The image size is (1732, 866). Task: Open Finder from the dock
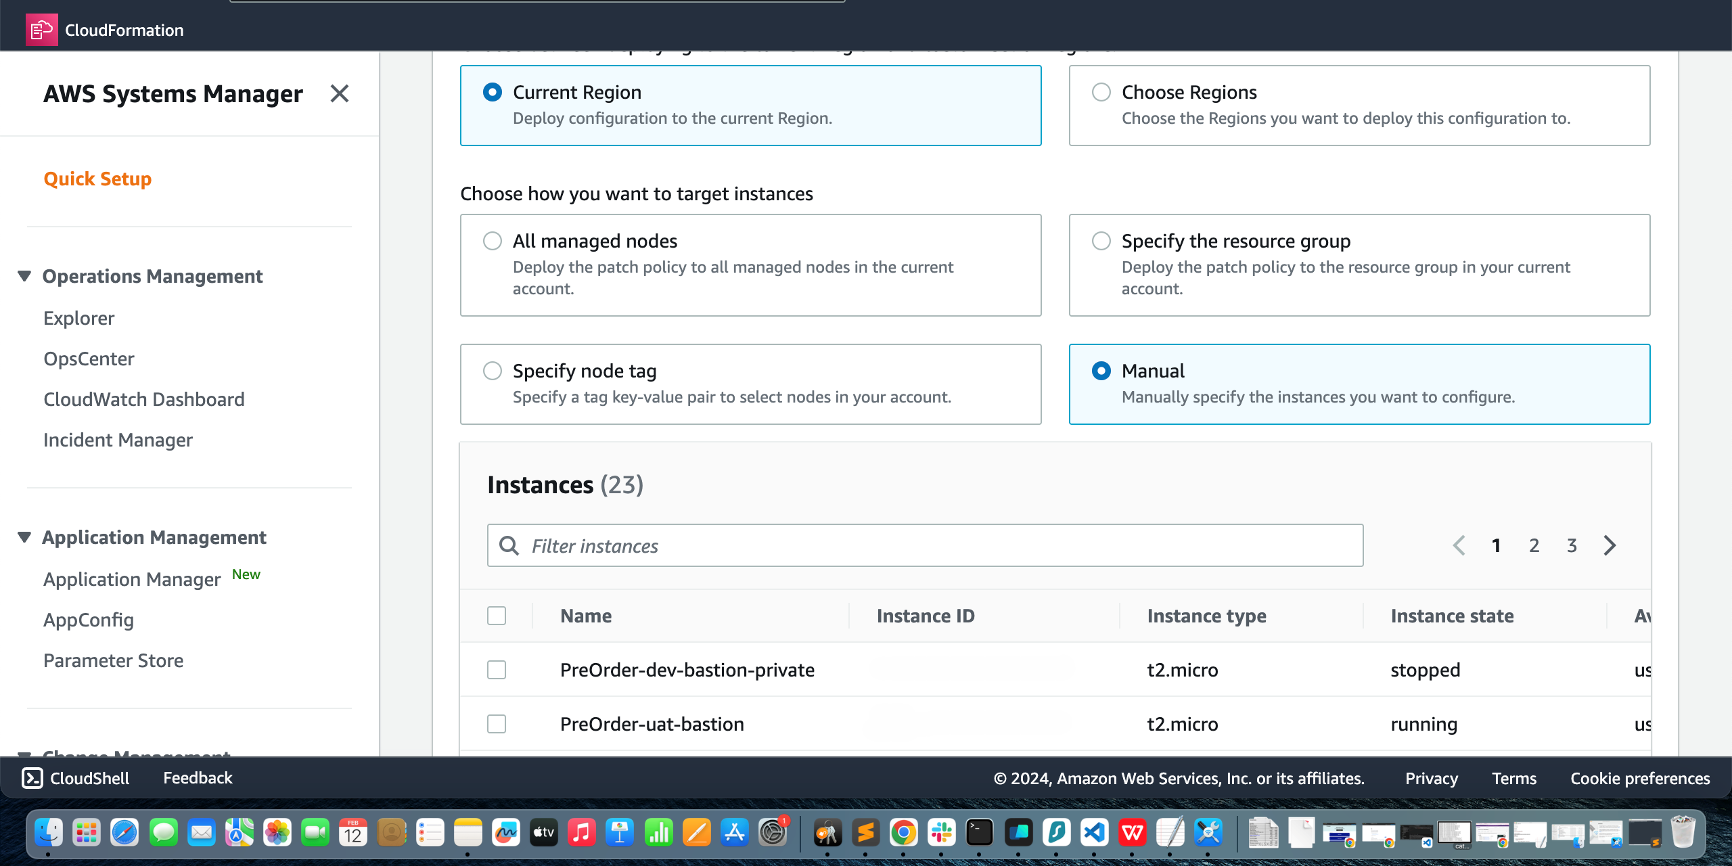tap(49, 832)
